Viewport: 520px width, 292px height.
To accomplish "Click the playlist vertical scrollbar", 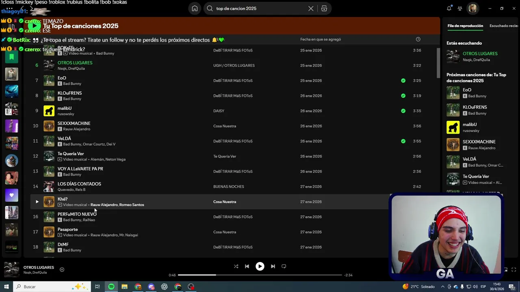I will [438, 63].
